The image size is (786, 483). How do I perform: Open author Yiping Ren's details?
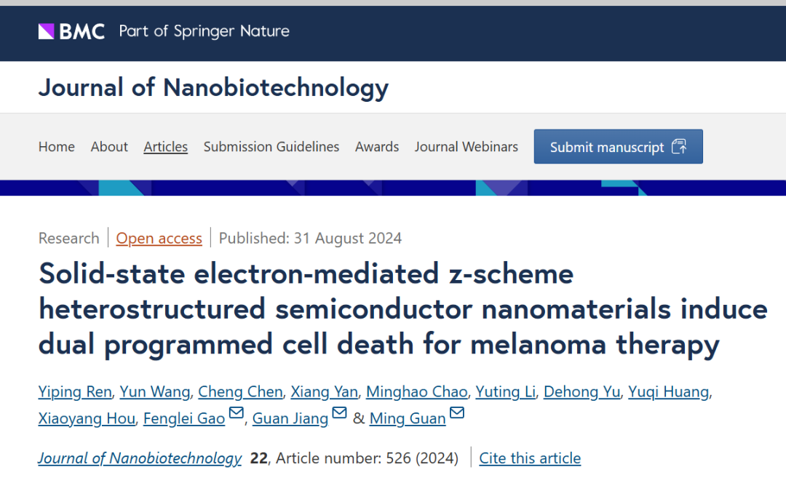coord(75,392)
